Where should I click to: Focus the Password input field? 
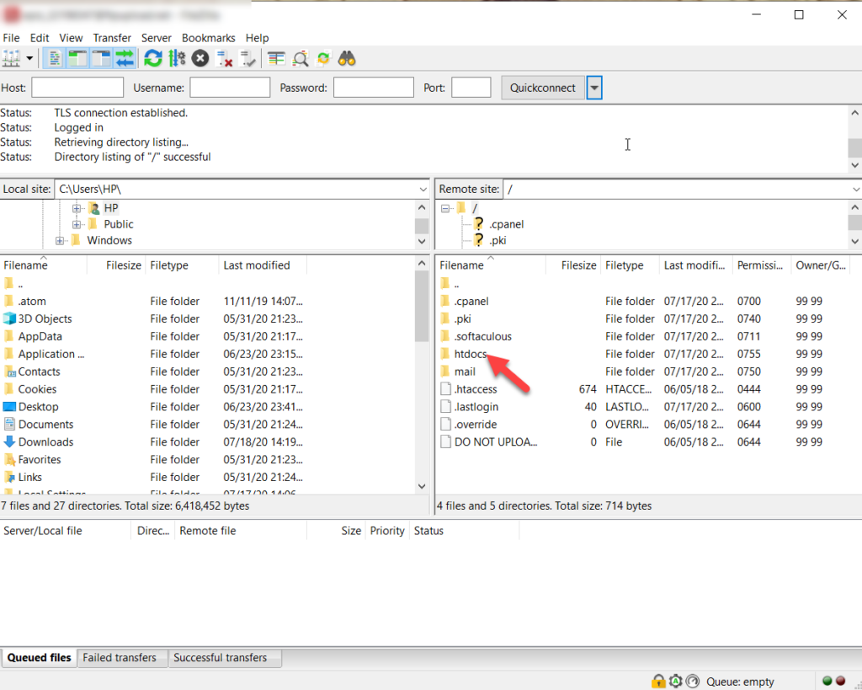tap(373, 88)
